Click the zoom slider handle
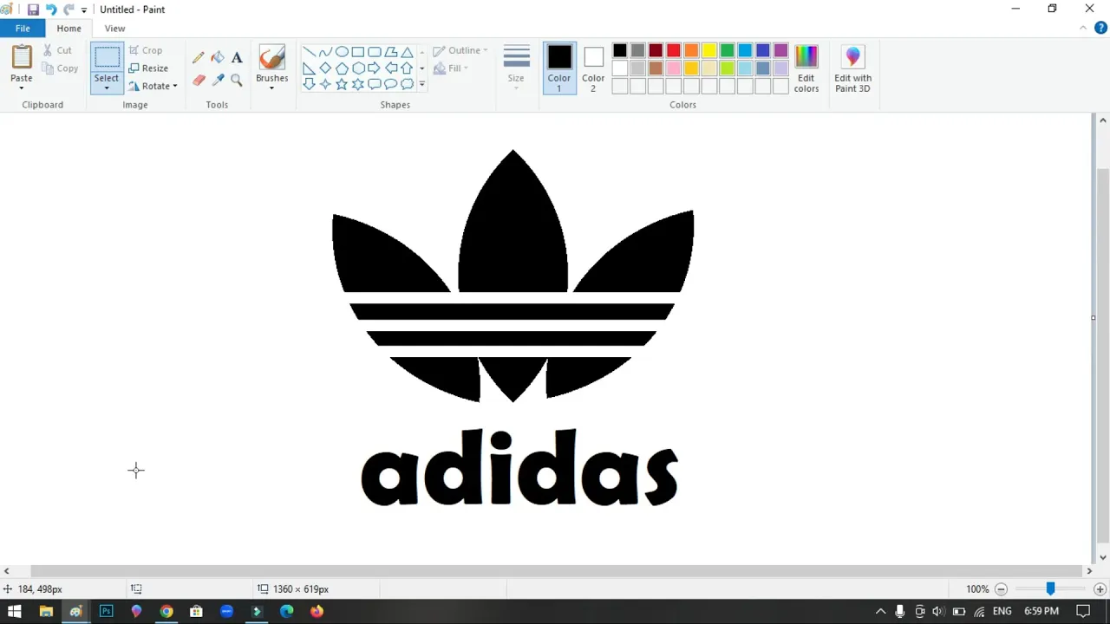 1050,588
